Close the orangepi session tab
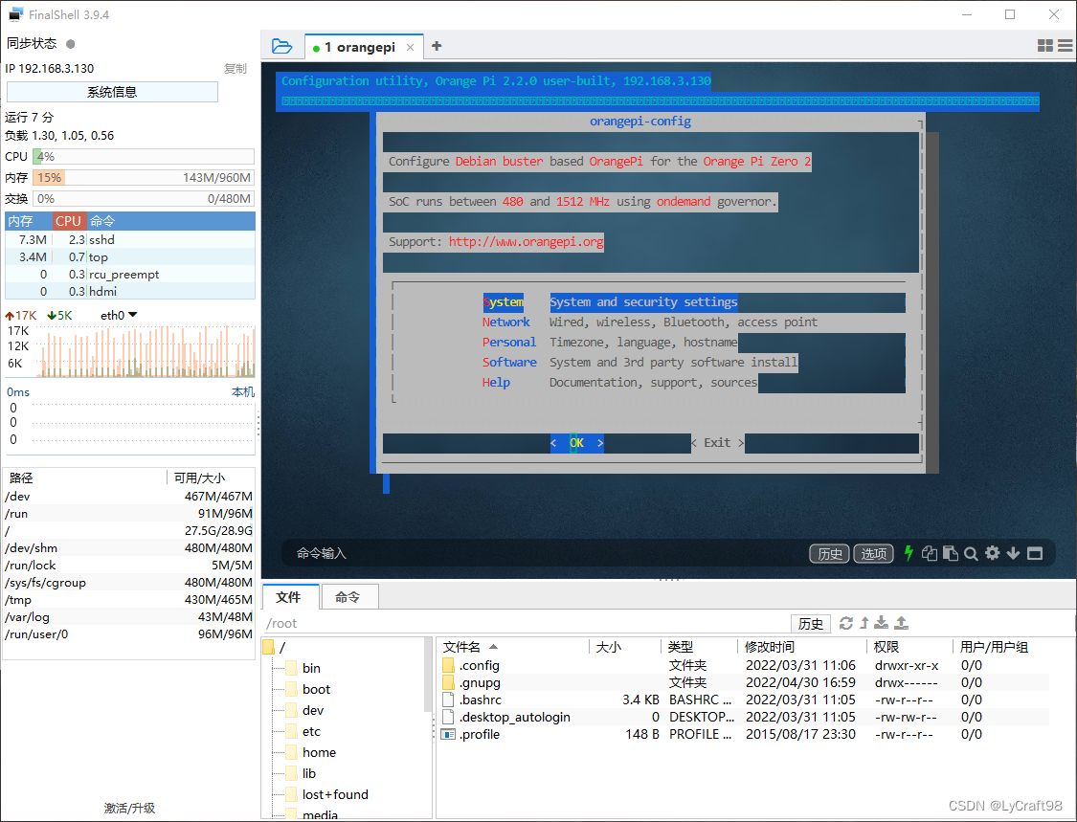The image size is (1077, 822). [x=410, y=48]
